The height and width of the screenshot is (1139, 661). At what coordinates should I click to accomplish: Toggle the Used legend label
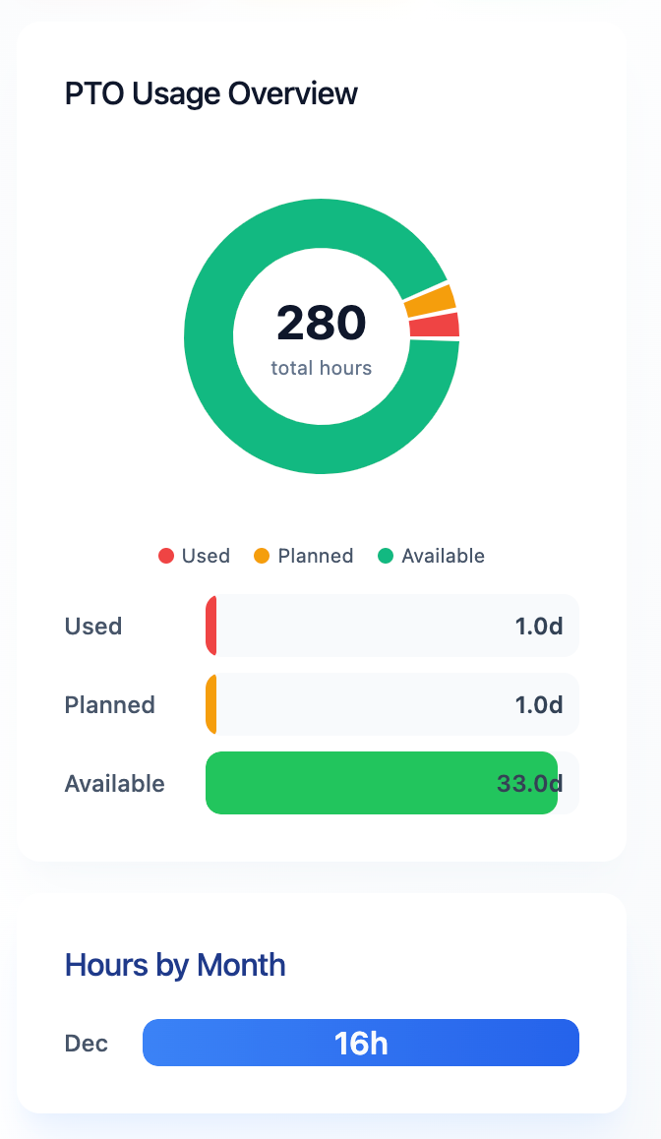206,556
